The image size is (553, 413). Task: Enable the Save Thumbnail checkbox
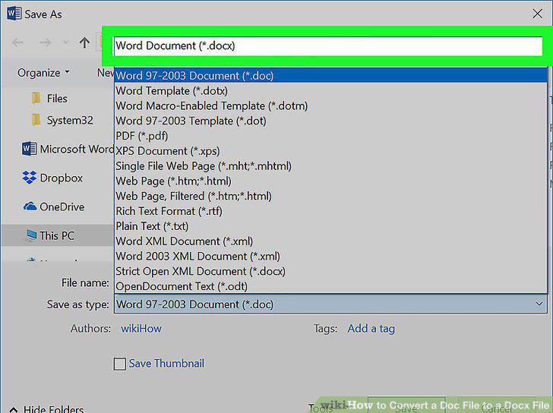click(x=119, y=364)
